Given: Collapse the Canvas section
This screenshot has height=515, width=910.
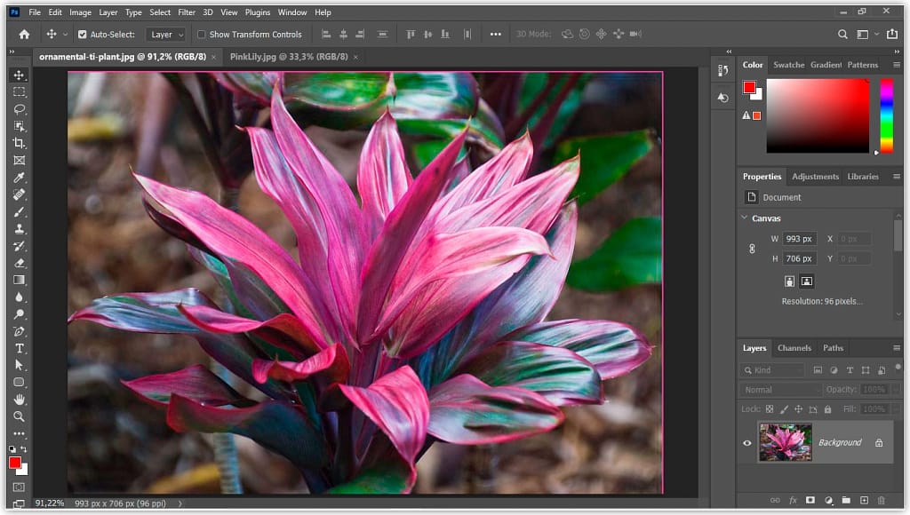Looking at the screenshot, I should tap(745, 218).
